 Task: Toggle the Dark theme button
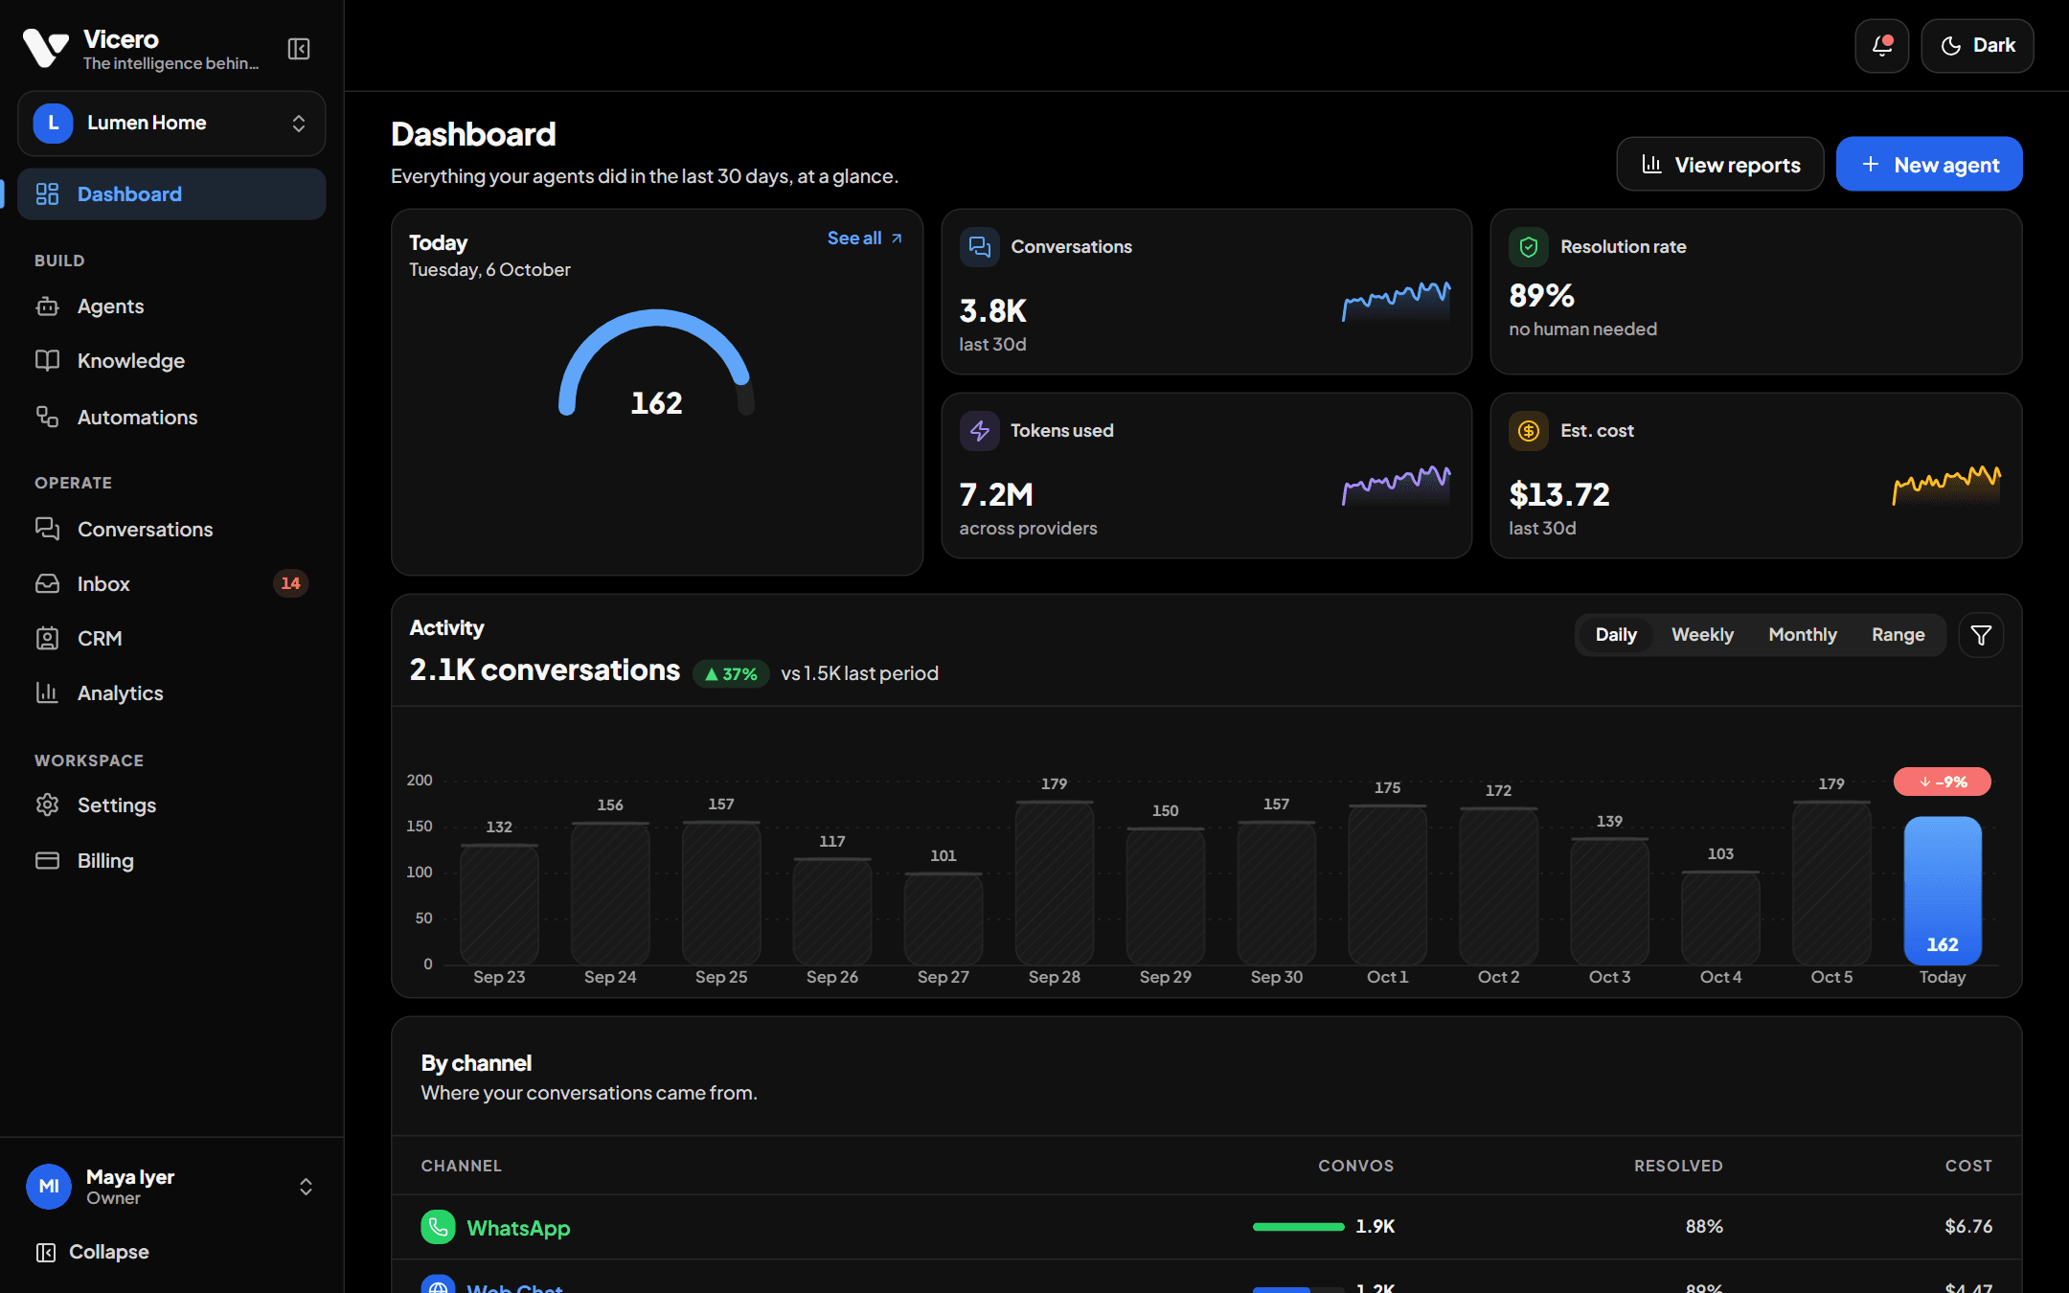(x=1977, y=46)
